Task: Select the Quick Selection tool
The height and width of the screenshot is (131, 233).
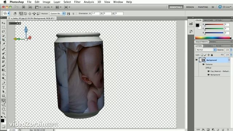Action: point(3,36)
